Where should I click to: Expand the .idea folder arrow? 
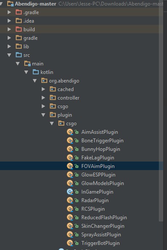pos(9,21)
